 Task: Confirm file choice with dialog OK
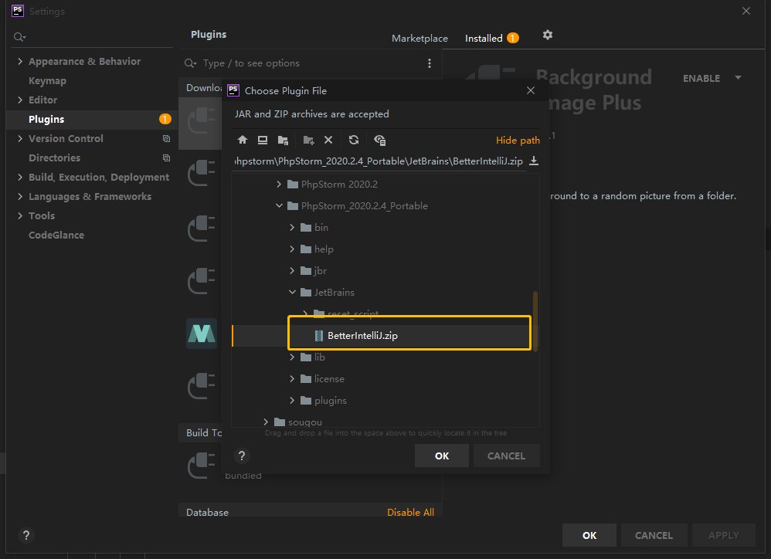pos(442,456)
